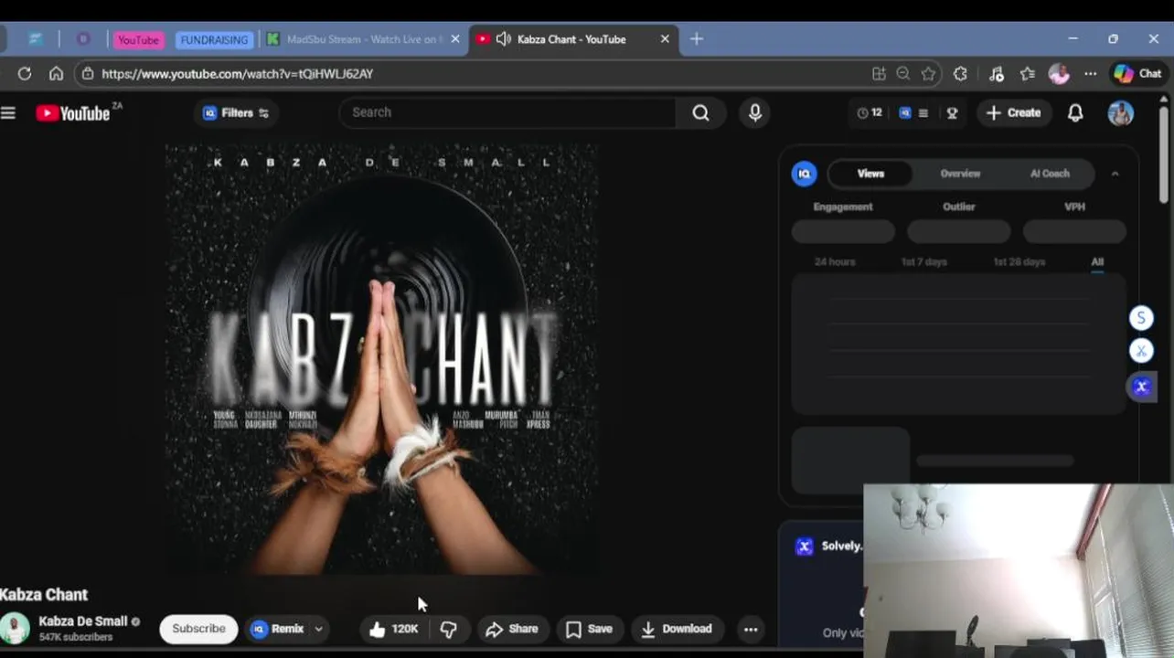Click the Kabza Chant video artwork
This screenshot has height=658, width=1174.
coord(382,359)
